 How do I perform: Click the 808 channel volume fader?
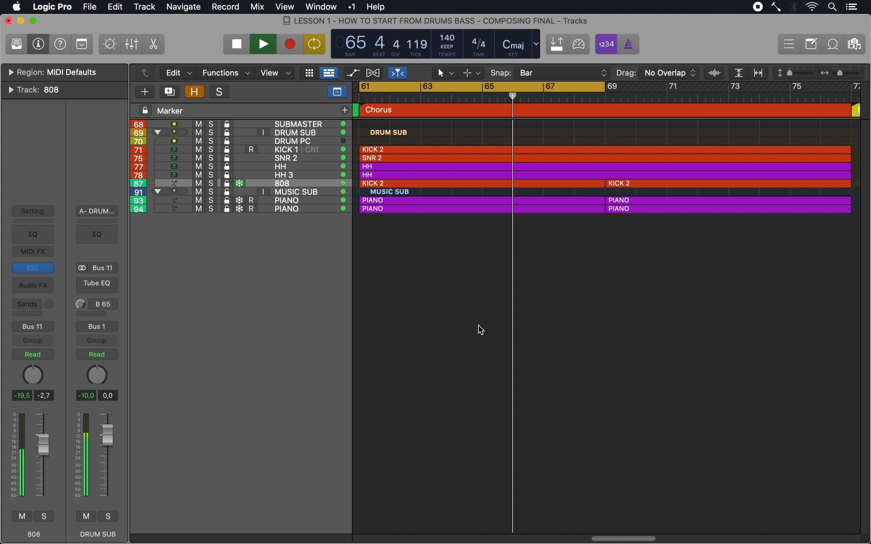44,445
